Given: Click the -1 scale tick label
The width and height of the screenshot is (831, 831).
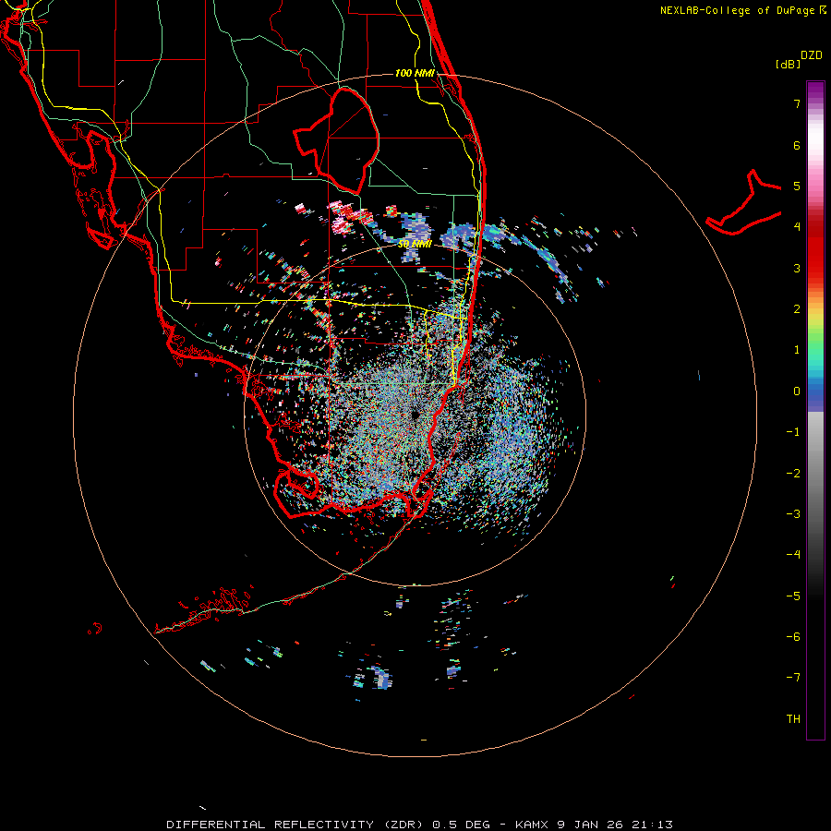Looking at the screenshot, I should point(793,432).
